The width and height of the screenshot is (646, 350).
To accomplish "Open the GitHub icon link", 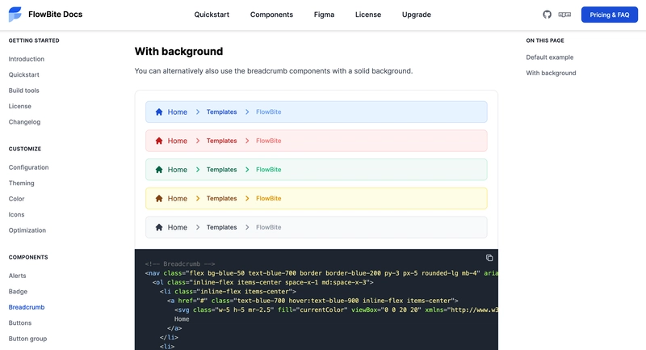I will point(547,15).
